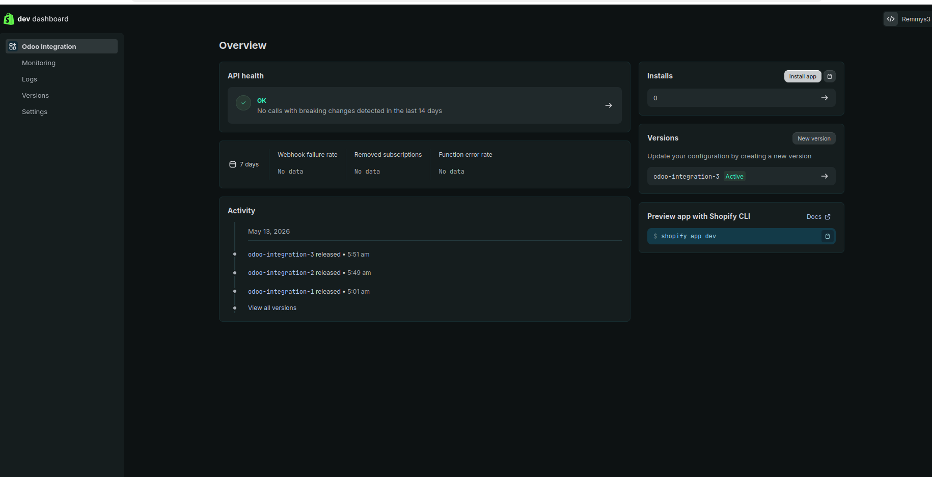Click the Webhook failure rate label
932x477 pixels.
point(308,155)
